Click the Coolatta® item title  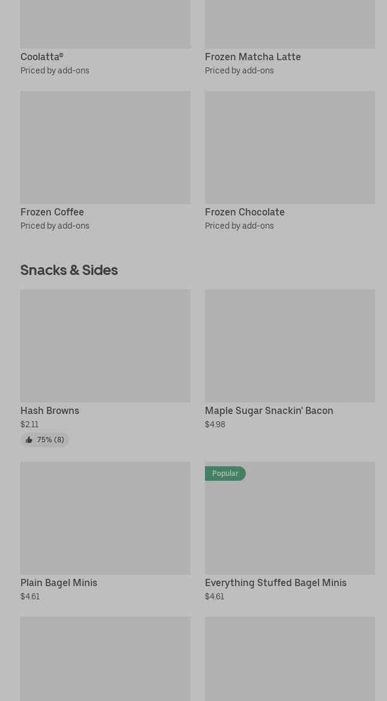click(41, 57)
